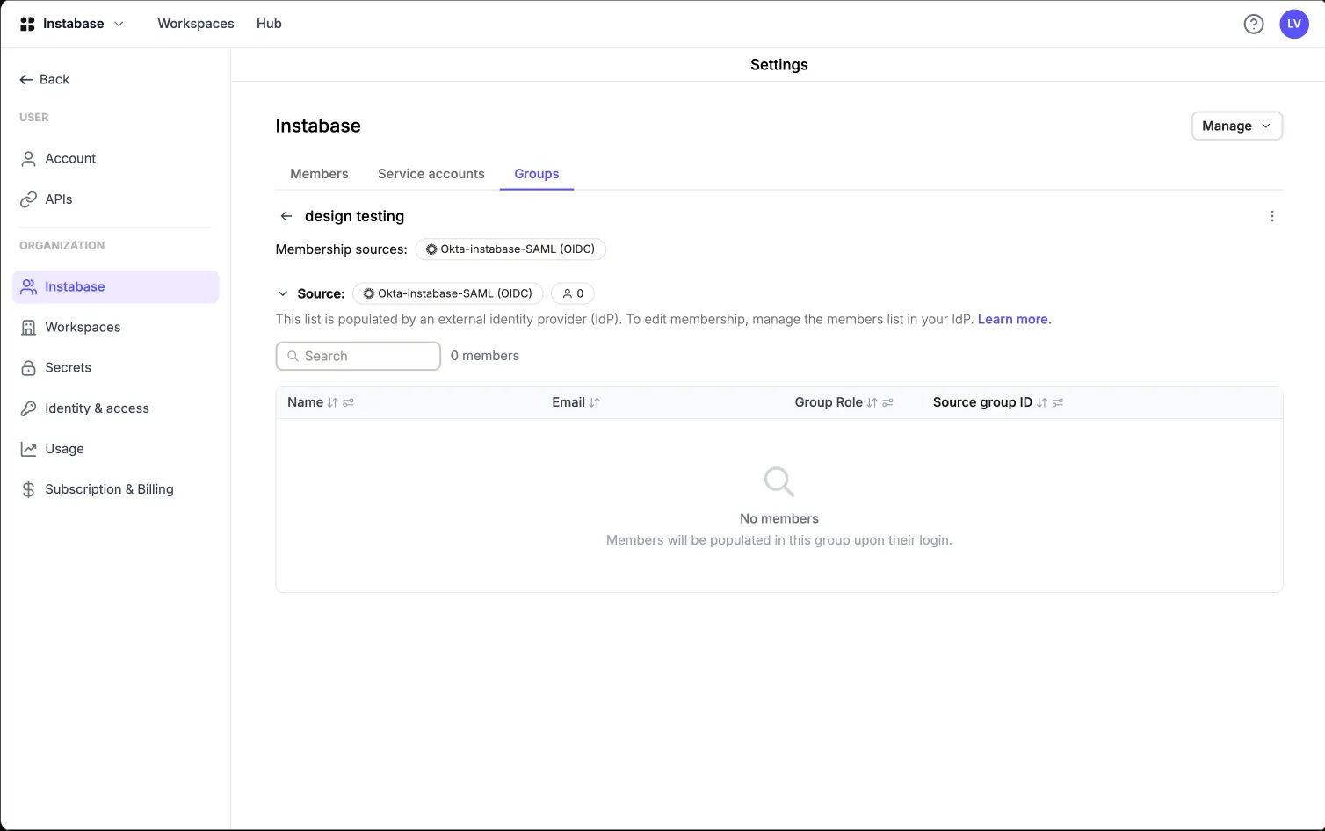Open the help question mark icon
1325x831 pixels.
[x=1254, y=24]
